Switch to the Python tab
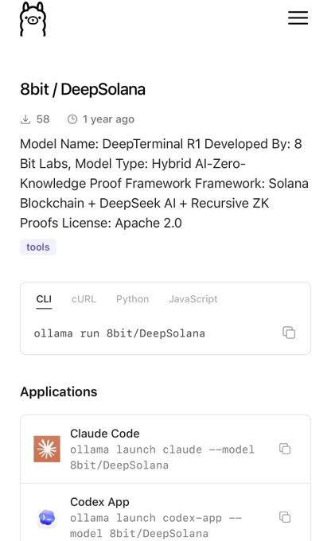This screenshot has width=331, height=541. [x=133, y=299]
